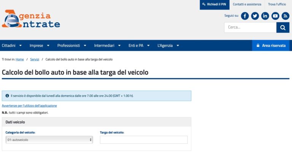This screenshot has width=292, height=152.
Task: Click the page heading 'Calcolo del bollo auto'
Action: coord(75,72)
